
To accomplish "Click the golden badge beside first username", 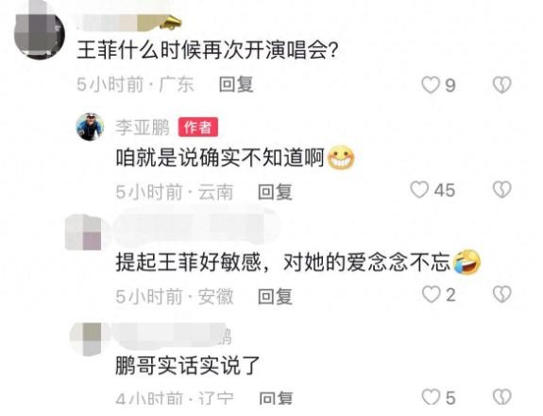I will [x=171, y=23].
